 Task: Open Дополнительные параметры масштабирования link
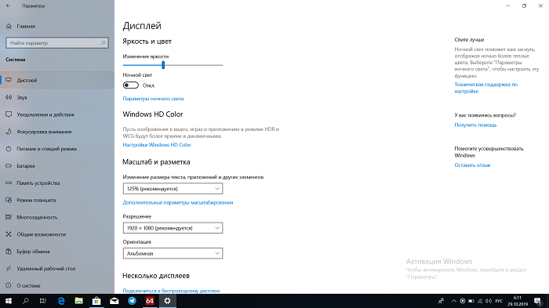(x=177, y=203)
